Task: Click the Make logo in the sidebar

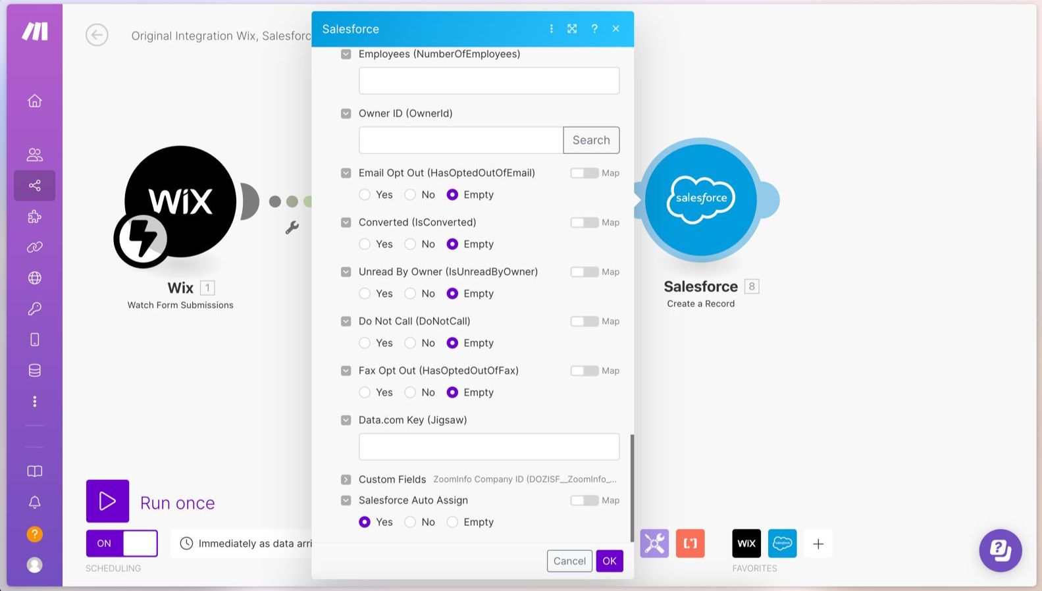Action: click(35, 31)
